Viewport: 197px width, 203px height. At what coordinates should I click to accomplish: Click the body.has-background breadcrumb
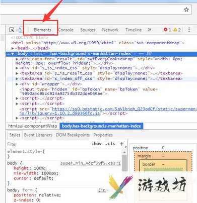101,126
